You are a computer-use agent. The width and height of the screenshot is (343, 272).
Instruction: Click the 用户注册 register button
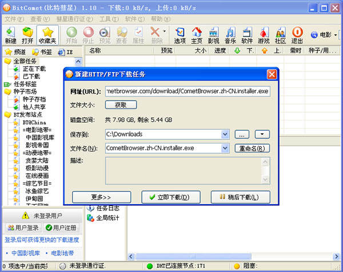coord(61,227)
